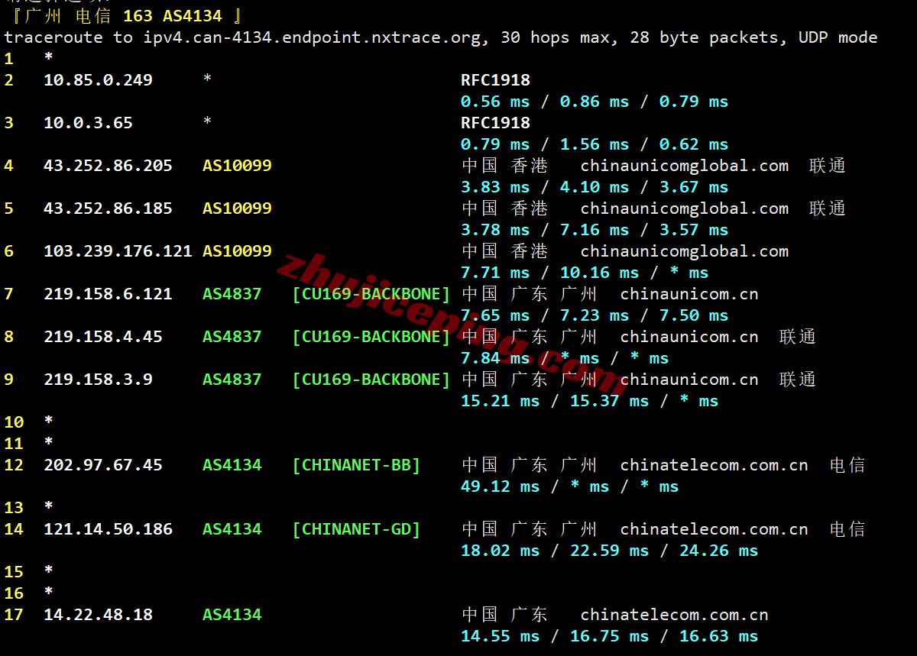Click chinatelecom.com.cn on hop 14
917x656 pixels.
tap(714, 529)
